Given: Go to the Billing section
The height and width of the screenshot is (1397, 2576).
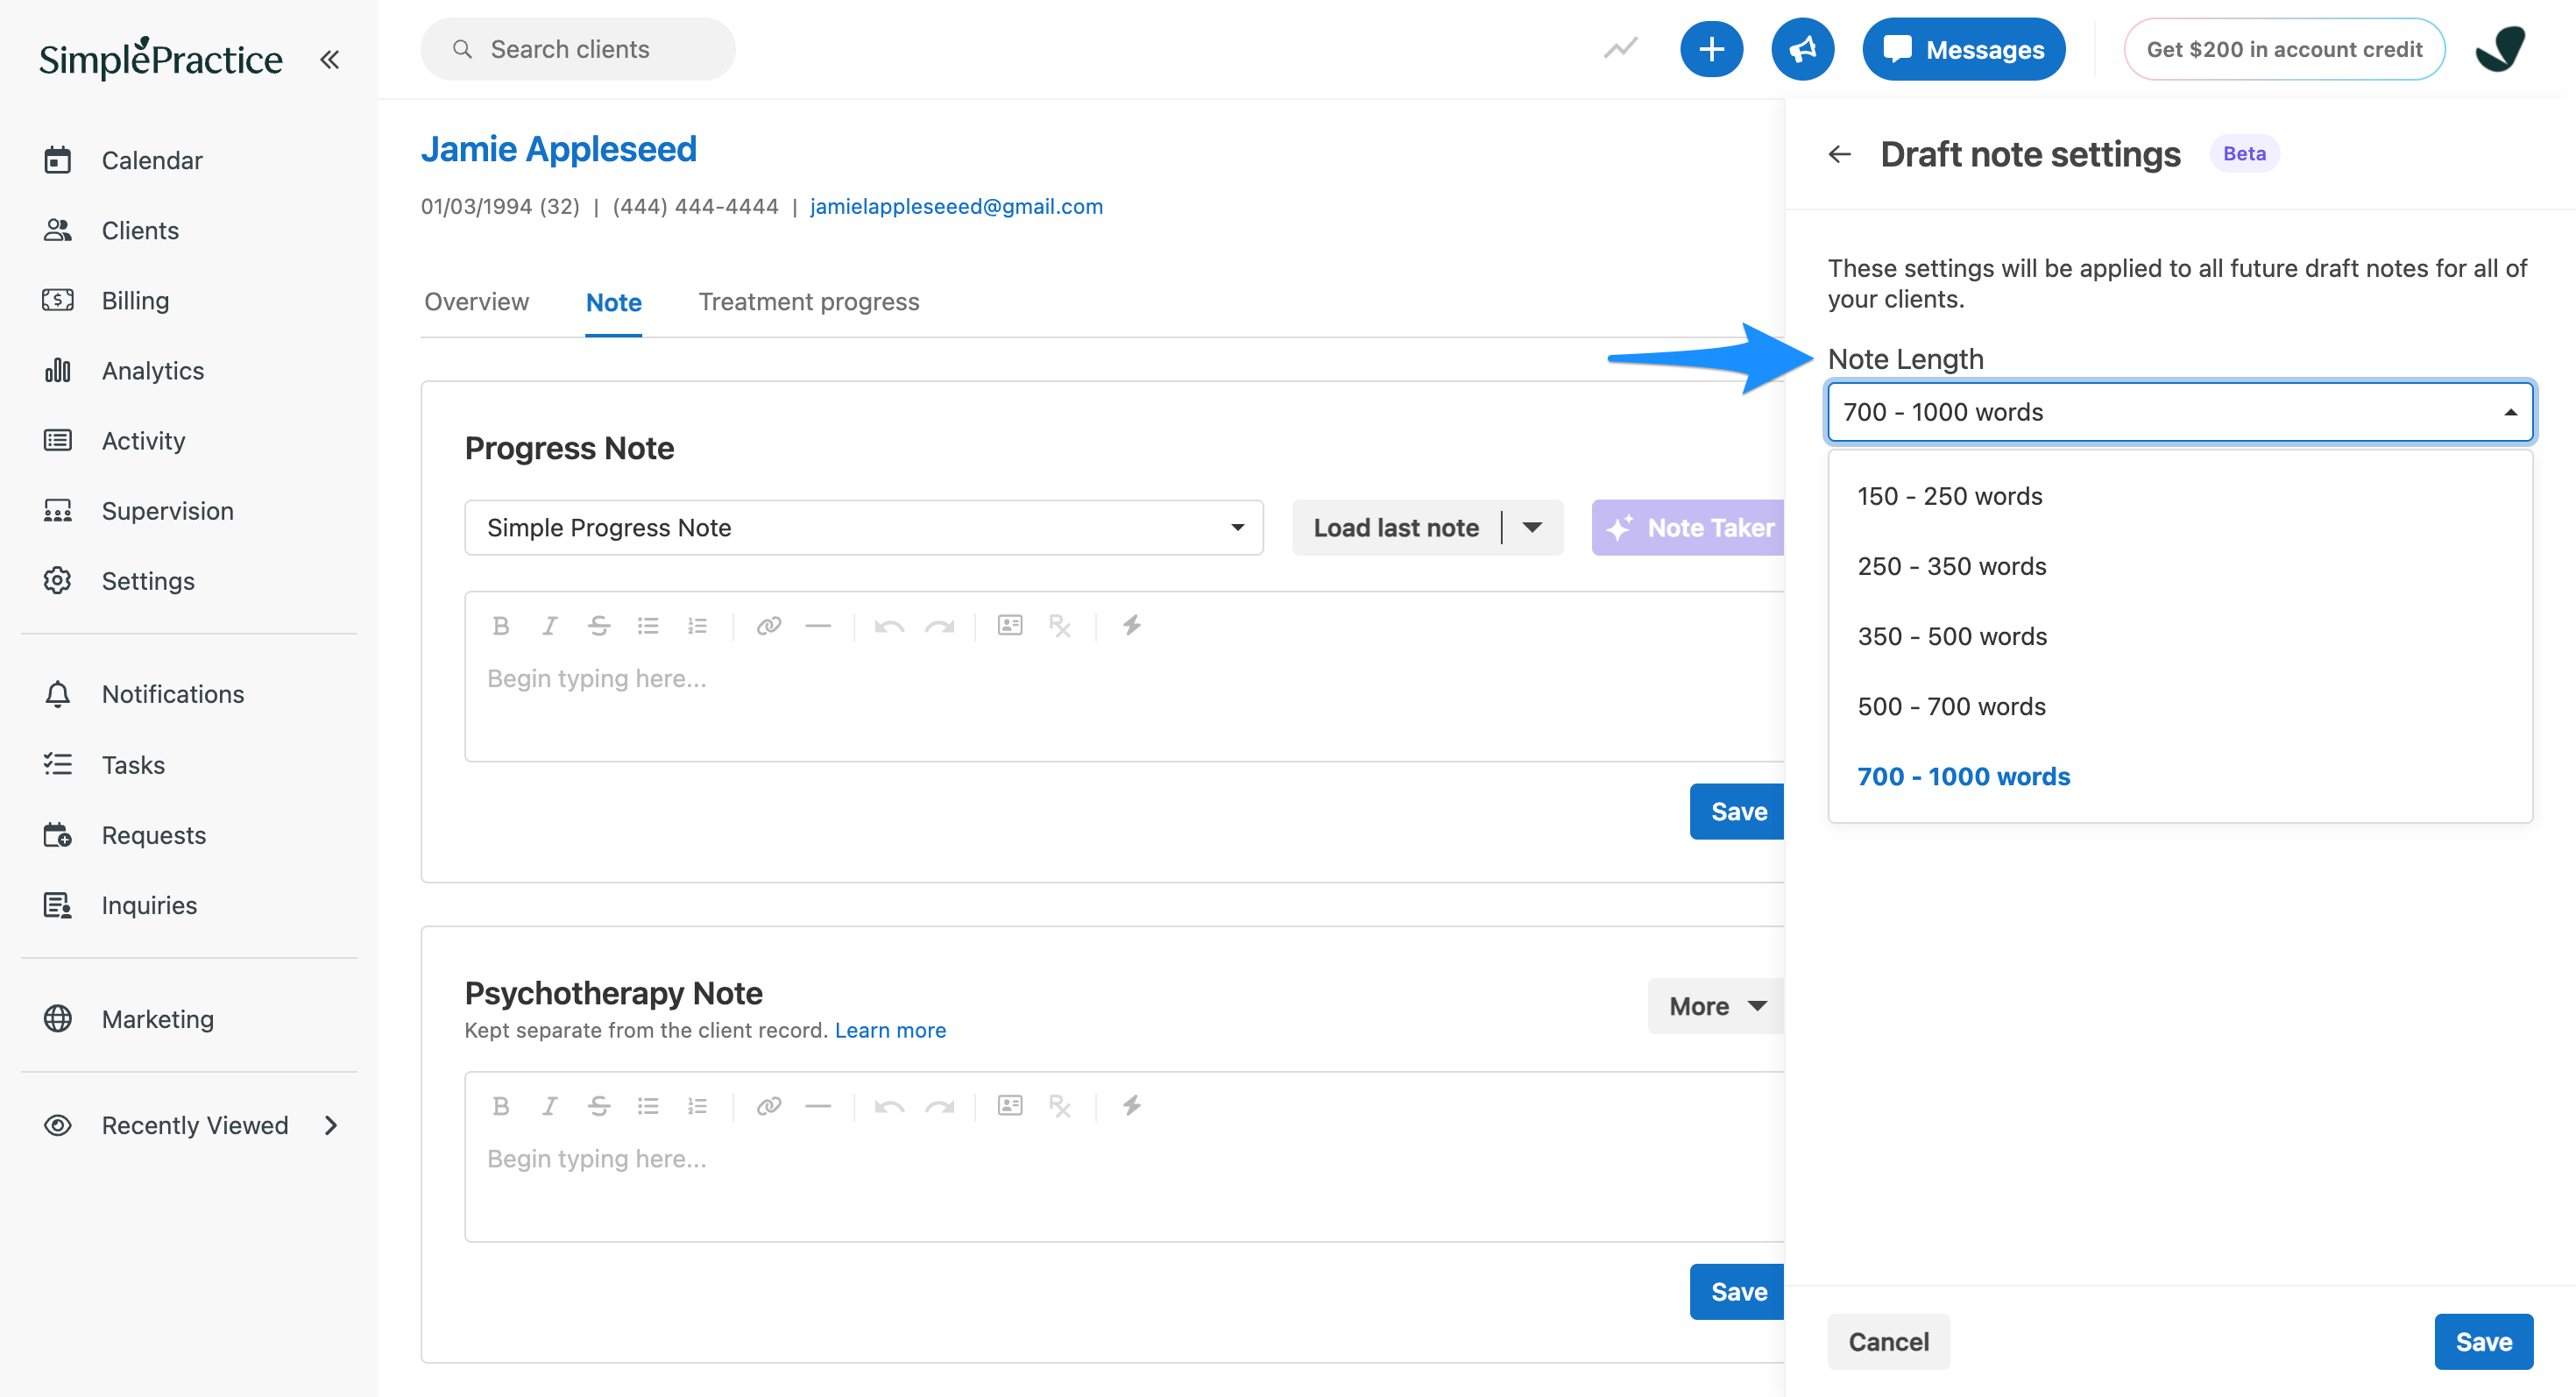Looking at the screenshot, I should click(135, 300).
